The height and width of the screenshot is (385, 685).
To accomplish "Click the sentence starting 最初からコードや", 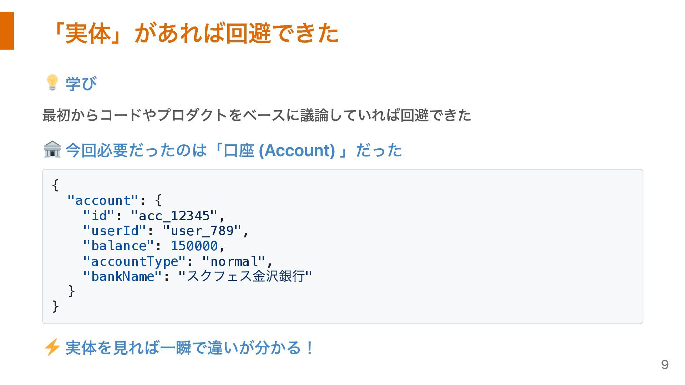I will coord(257,115).
